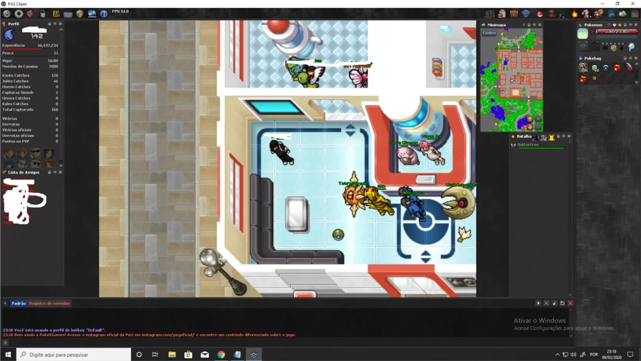Image resolution: width=641 pixels, height=361 pixels.
Task: Click the yellow smiley icon in Pokemon panel
Action: point(620,25)
